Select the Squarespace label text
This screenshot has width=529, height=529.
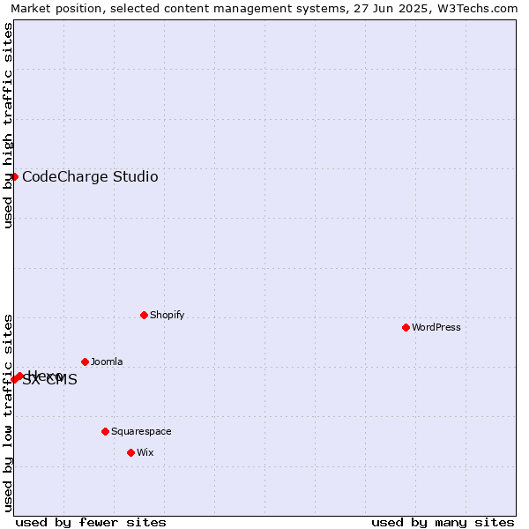coord(141,431)
